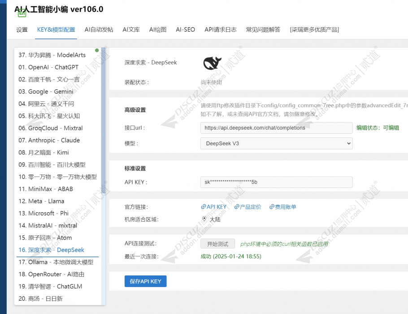The height and width of the screenshot is (314, 408).
Task: Click the title AI人工智能小编 ver106.0
Action: click(x=59, y=9)
